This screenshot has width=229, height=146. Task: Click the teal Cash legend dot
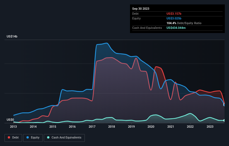click(x=48, y=137)
